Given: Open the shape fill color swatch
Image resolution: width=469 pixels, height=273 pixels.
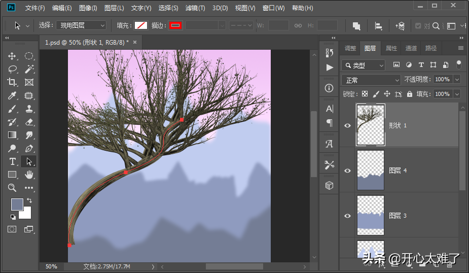Looking at the screenshot, I should (141, 25).
